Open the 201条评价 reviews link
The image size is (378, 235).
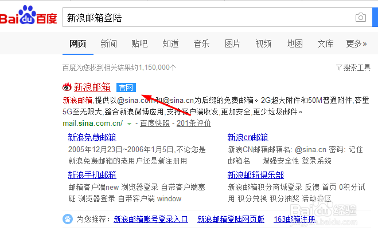pos(194,124)
